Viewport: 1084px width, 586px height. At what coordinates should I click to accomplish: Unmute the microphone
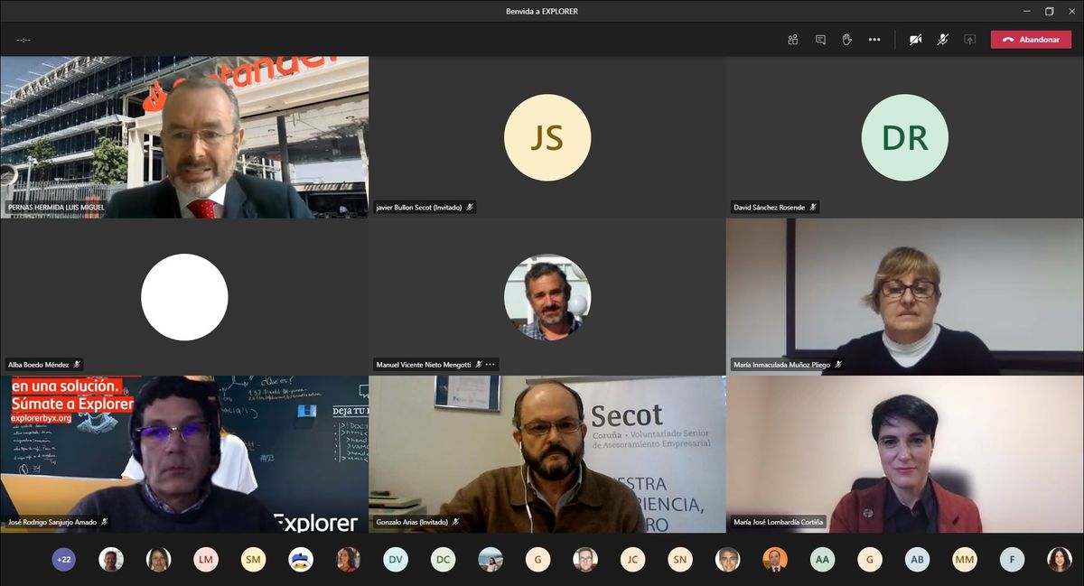tap(942, 40)
